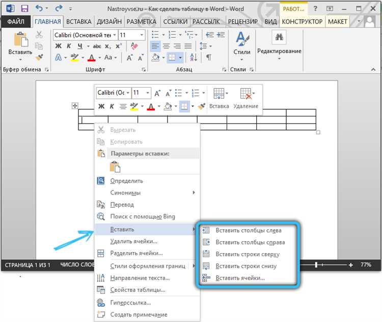382x322 pixels.
Task: Expand the Стили оформления границ submenu arrow
Action: (x=194, y=266)
